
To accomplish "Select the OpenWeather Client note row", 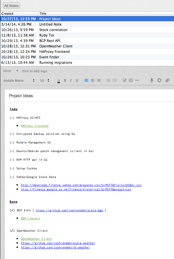I will [87, 46].
